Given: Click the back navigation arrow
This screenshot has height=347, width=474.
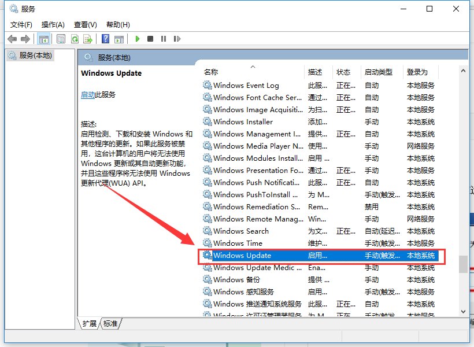Looking at the screenshot, I should (12, 38).
